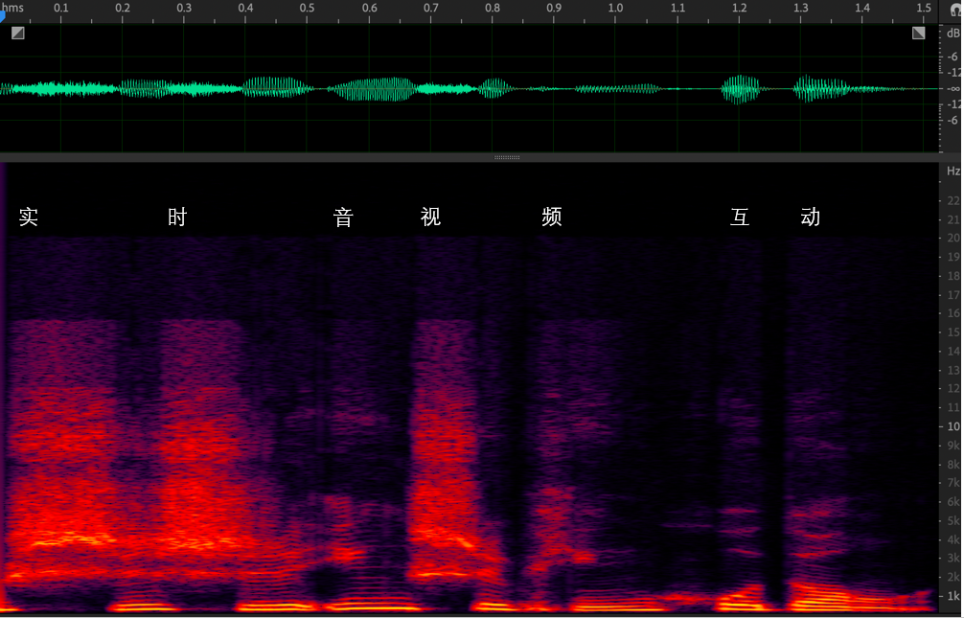This screenshot has height=618, width=964.
Task: Click the 音 character label on spectrogram
Action: (x=343, y=217)
